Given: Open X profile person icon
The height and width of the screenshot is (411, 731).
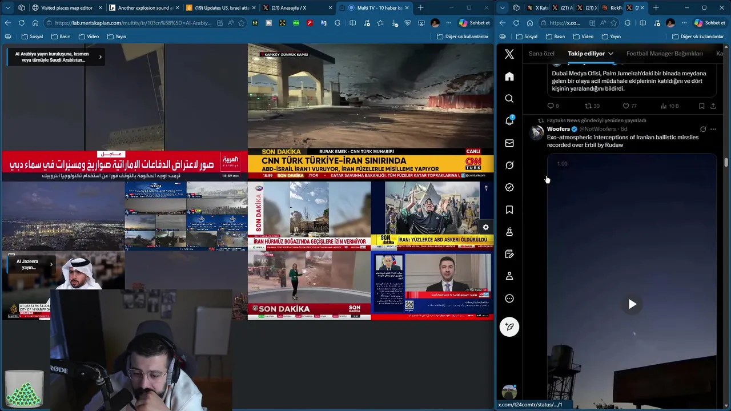Looking at the screenshot, I should 509,276.
